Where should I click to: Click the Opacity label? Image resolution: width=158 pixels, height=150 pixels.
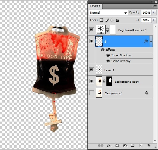pos(135,12)
